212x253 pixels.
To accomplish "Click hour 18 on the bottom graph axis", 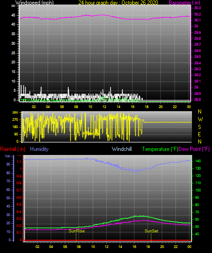I will (x=148, y=247).
